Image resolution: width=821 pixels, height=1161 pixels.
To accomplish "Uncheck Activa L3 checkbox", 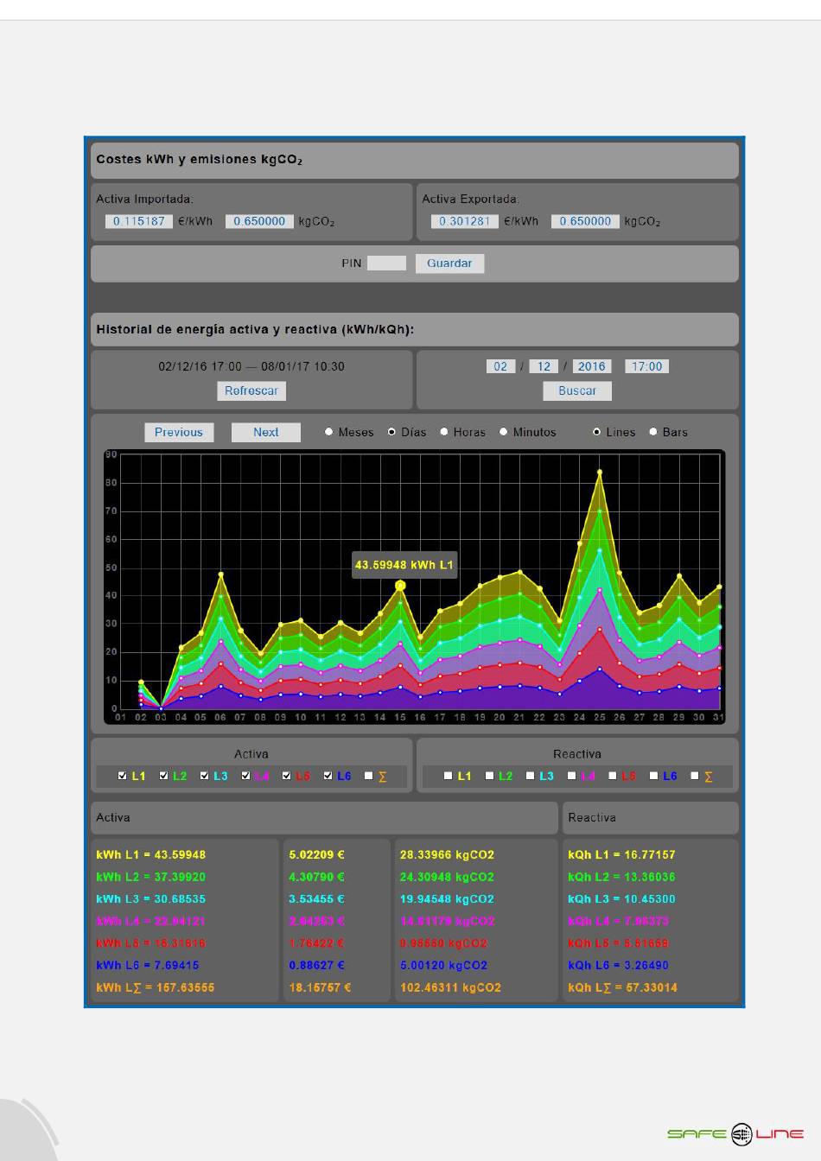I will [x=205, y=776].
